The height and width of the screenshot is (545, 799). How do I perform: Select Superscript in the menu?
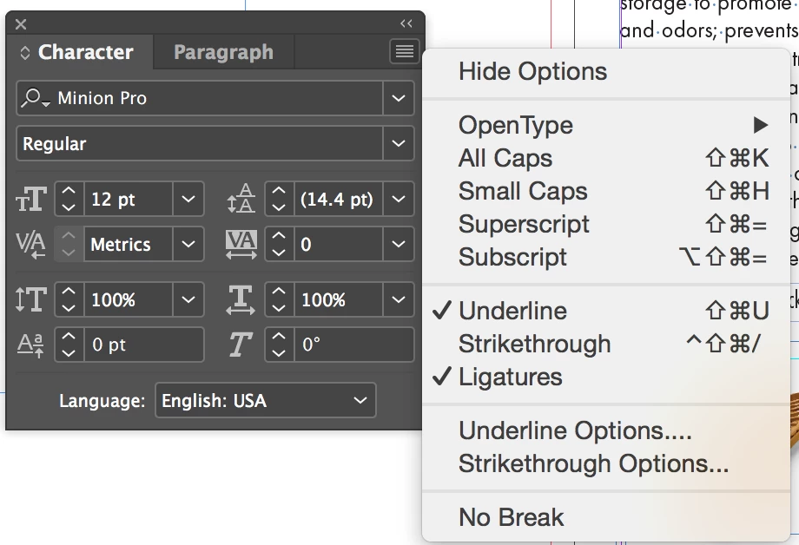coord(606,224)
